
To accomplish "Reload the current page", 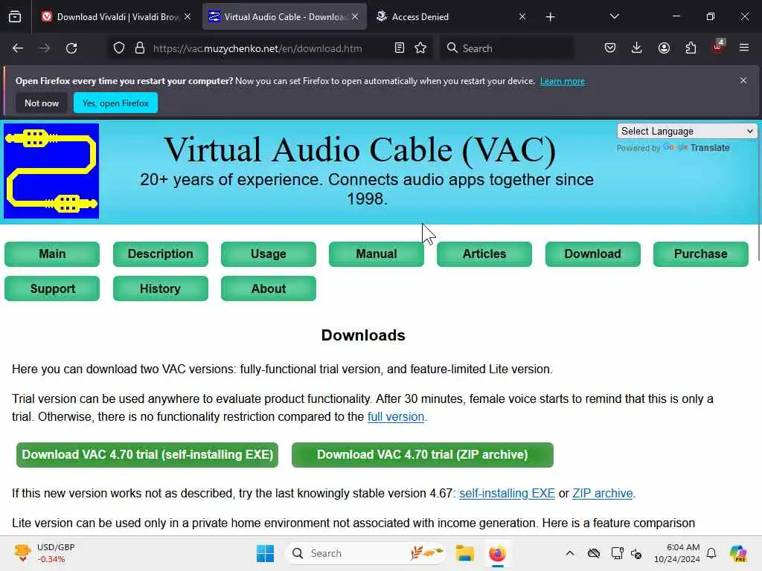I will pyautogui.click(x=71, y=48).
